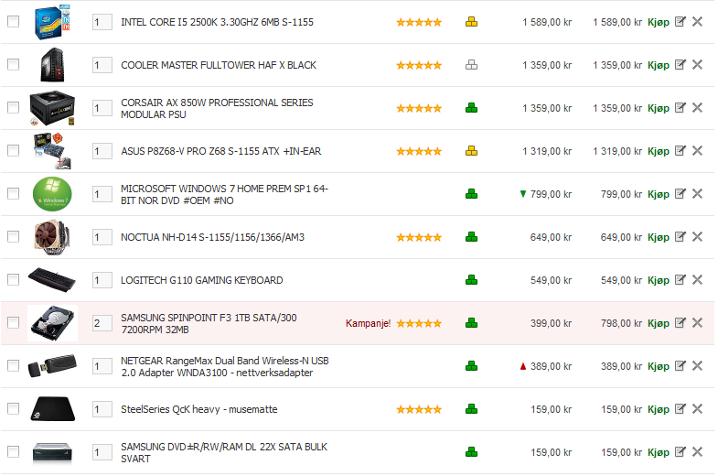This screenshot has height=476, width=718.
Task: Edit the ASUS P8Z68-V PRO row
Action: (x=680, y=151)
